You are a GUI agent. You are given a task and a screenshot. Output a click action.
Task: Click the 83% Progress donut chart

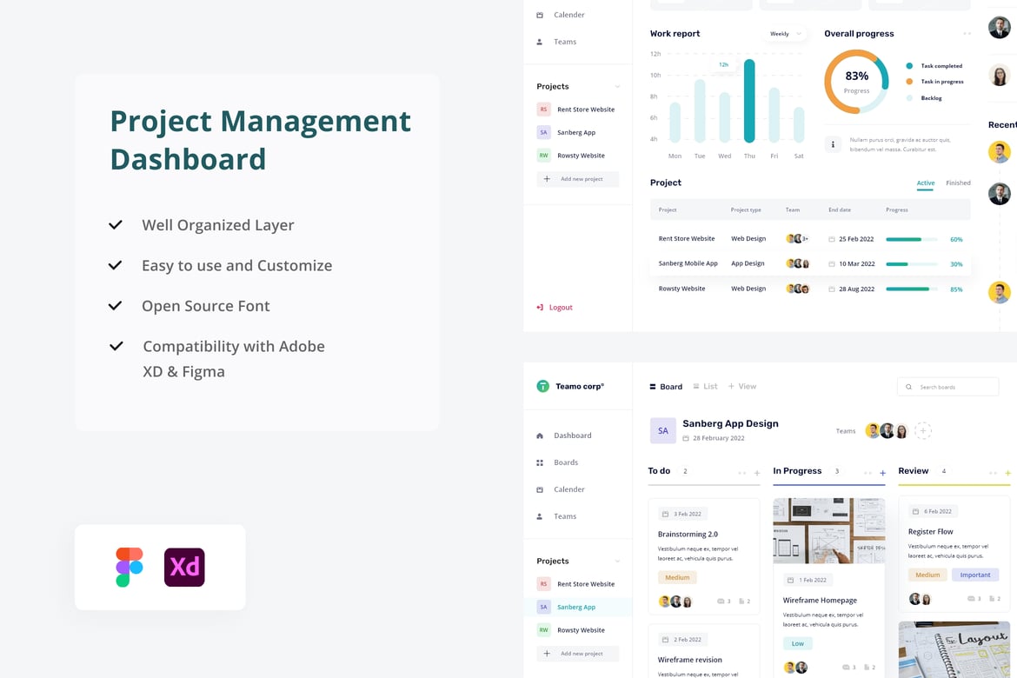pos(856,82)
